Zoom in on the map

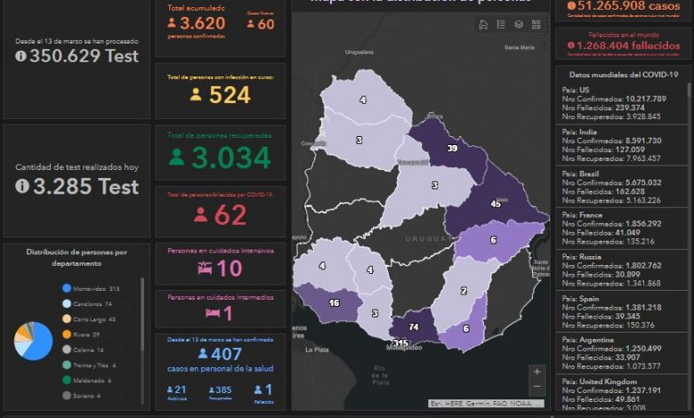[536, 373]
